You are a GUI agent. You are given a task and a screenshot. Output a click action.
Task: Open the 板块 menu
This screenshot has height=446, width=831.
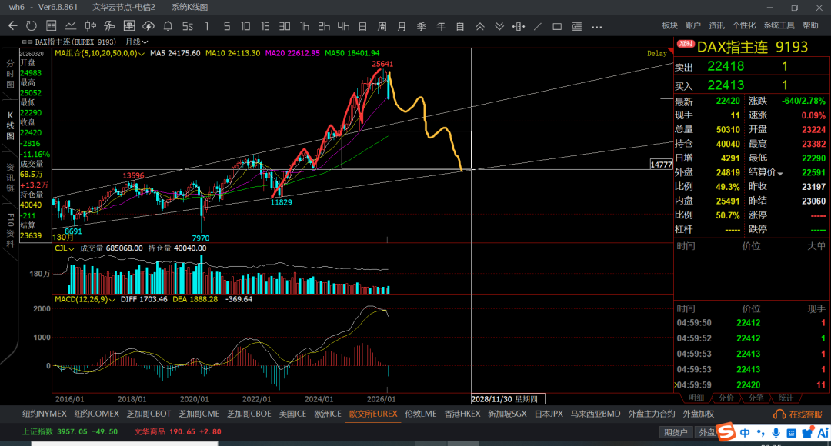click(670, 25)
